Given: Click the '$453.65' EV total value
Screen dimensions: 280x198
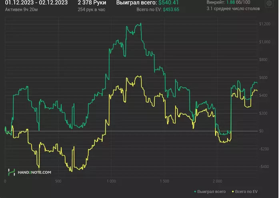Looking at the screenshot, I should pyautogui.click(x=171, y=10).
